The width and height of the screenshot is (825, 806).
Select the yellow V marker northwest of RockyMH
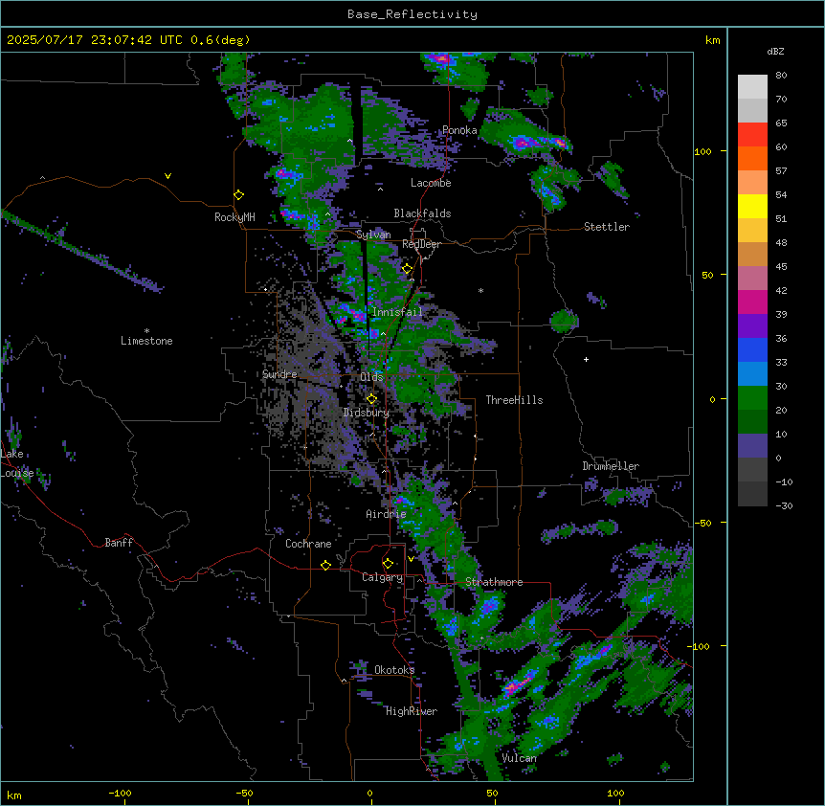(x=167, y=176)
